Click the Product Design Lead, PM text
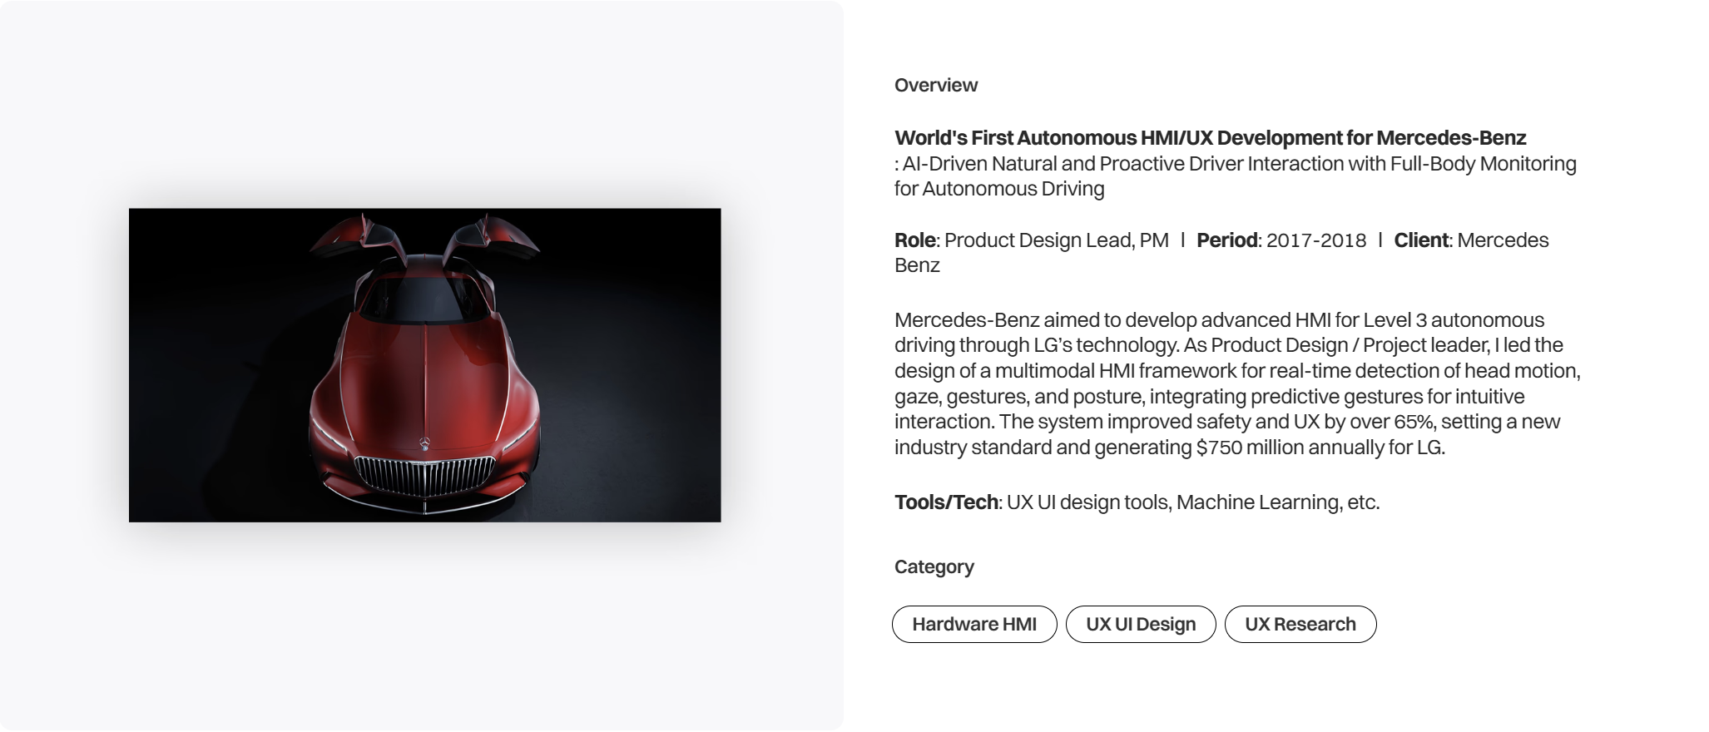This screenshot has width=1709, height=732. point(1056,240)
